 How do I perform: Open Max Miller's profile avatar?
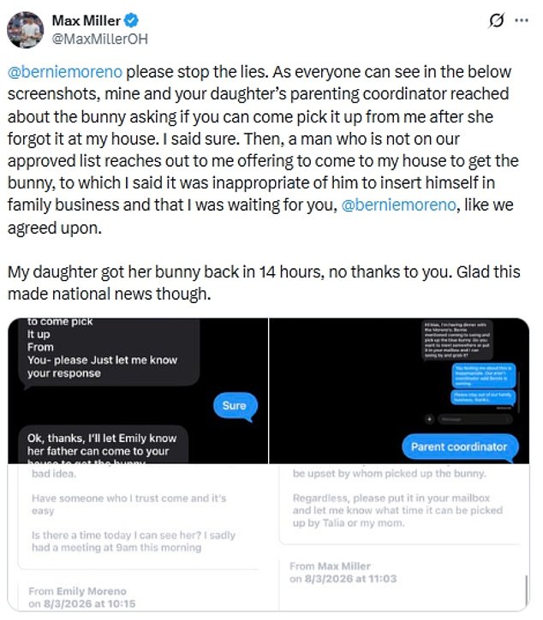click(26, 30)
